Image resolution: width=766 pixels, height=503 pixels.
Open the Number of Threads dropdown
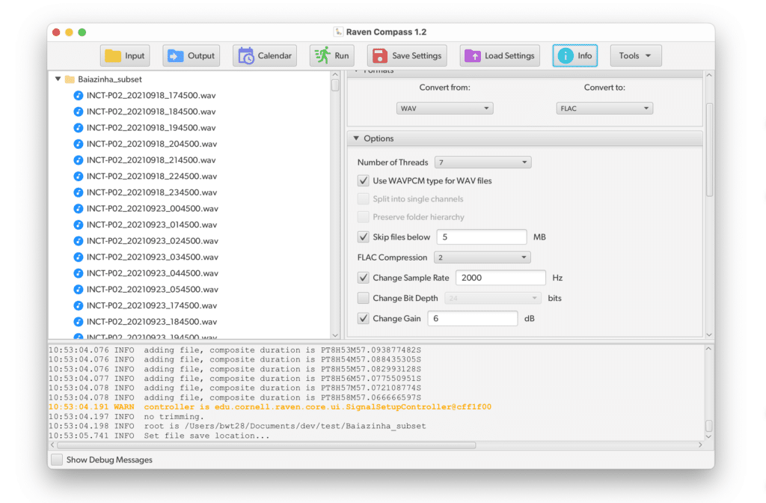[482, 162]
